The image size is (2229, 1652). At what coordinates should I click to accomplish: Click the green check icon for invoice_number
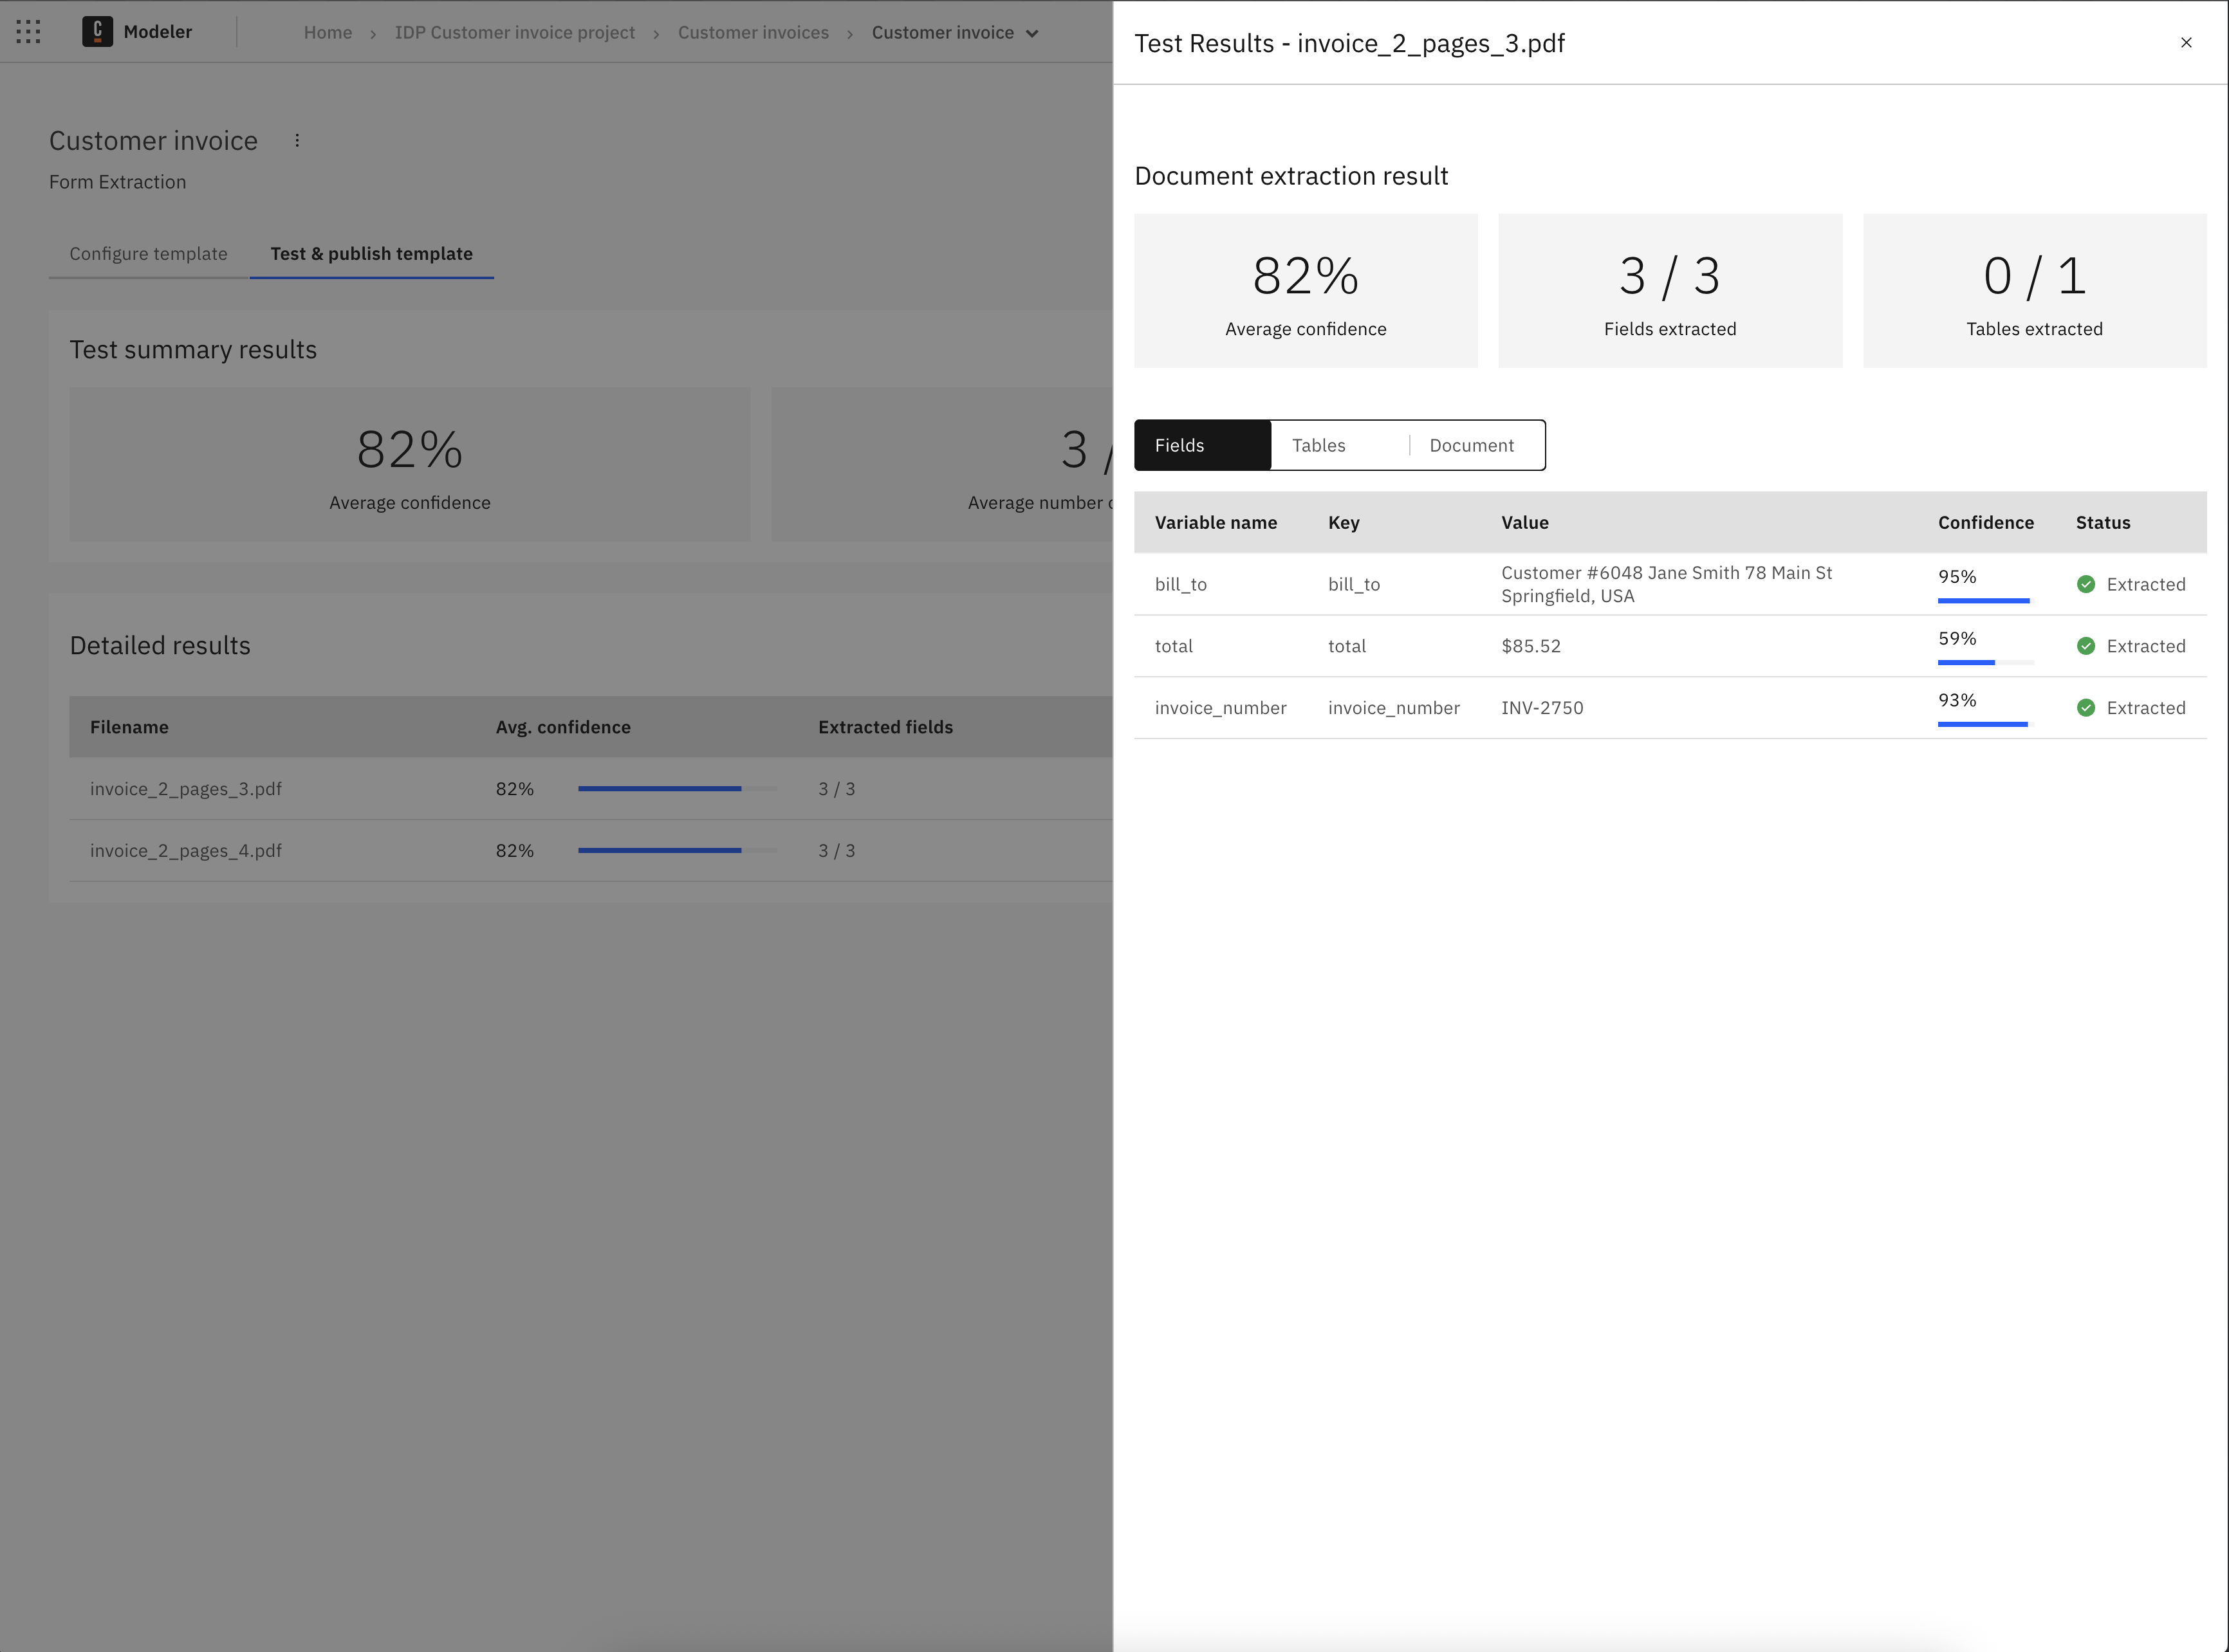(2086, 708)
